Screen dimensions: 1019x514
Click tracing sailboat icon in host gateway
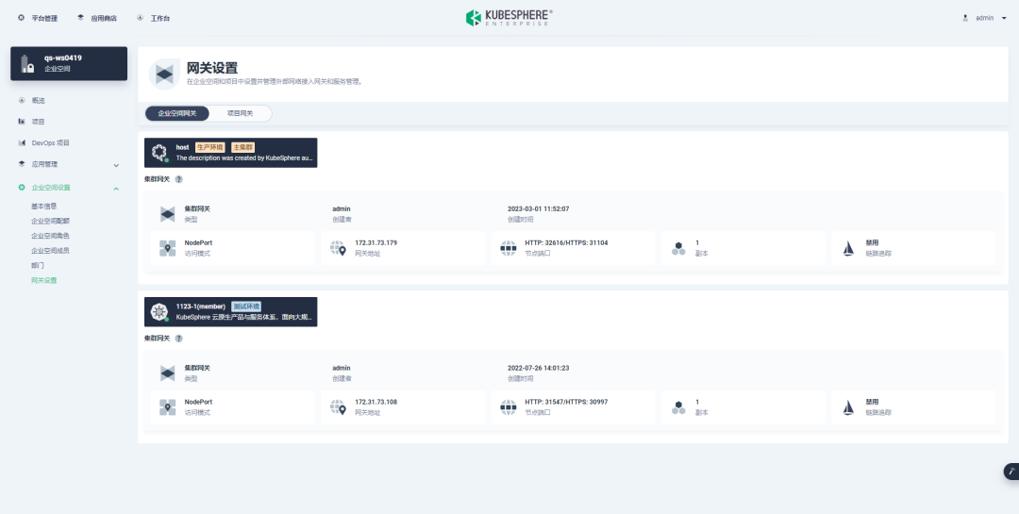tap(848, 248)
